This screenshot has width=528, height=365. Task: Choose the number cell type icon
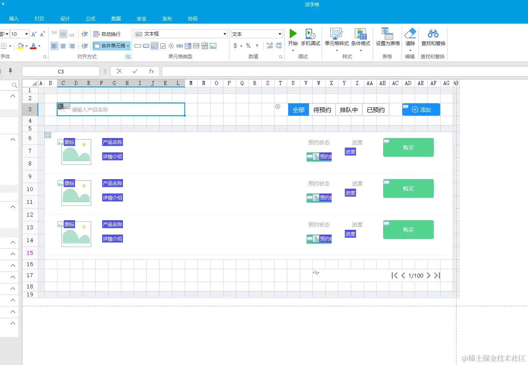196,46
